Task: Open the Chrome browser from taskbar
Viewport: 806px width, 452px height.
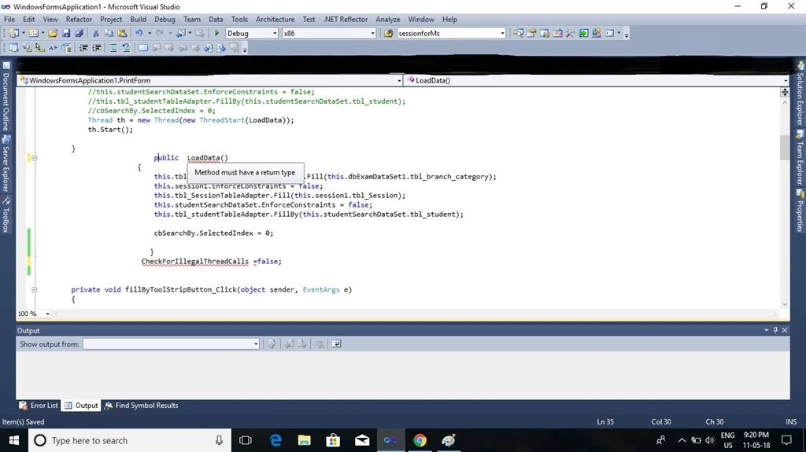Action: [x=420, y=440]
